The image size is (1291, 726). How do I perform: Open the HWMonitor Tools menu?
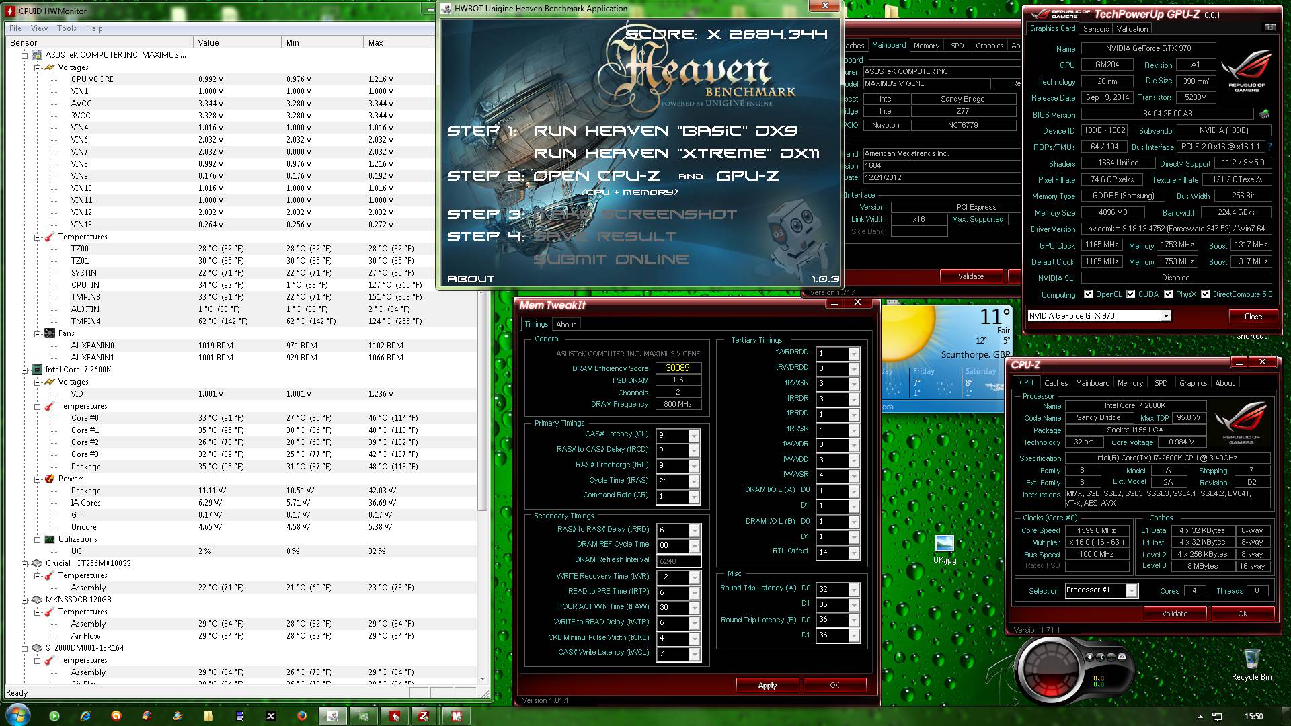click(x=67, y=28)
